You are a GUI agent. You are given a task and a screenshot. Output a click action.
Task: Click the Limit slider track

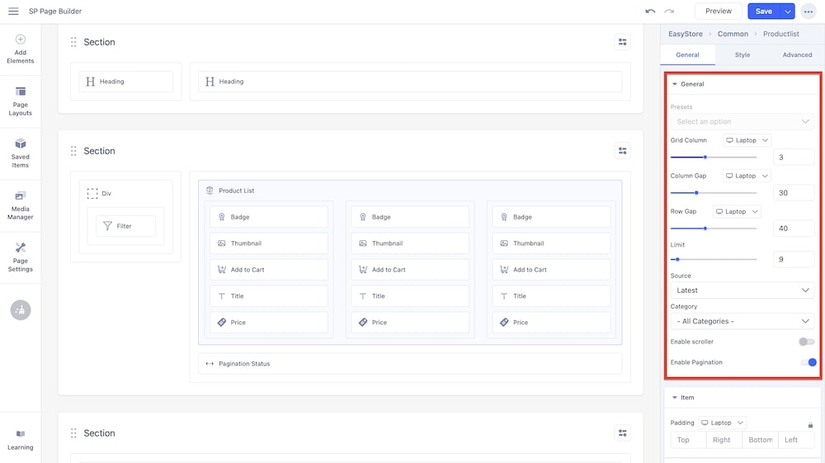714,259
